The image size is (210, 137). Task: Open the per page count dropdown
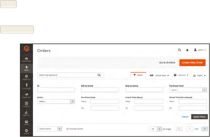(155, 129)
